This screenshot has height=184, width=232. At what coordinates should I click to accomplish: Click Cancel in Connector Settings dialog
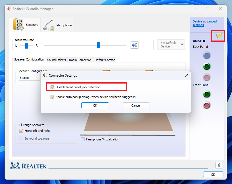pos(136,105)
